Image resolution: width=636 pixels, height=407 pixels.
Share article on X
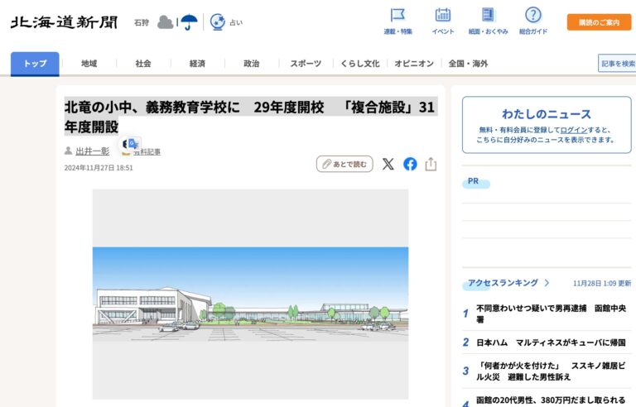388,164
